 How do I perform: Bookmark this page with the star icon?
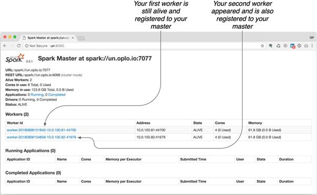click(x=262, y=46)
